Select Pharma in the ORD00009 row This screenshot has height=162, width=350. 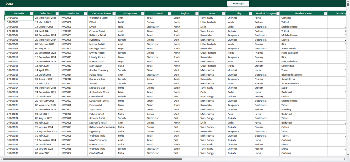coord(266,53)
